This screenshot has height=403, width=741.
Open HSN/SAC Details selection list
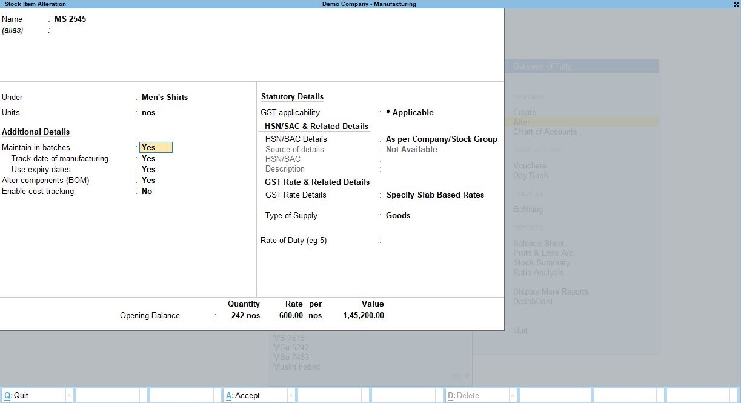click(x=441, y=139)
